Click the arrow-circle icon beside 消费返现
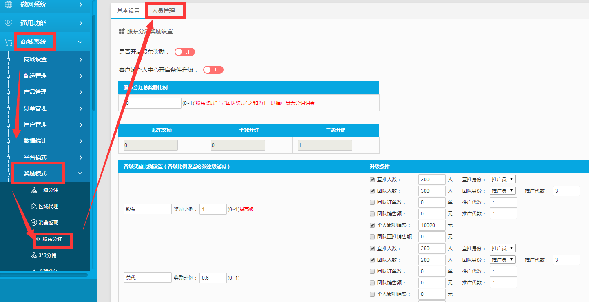 34,222
